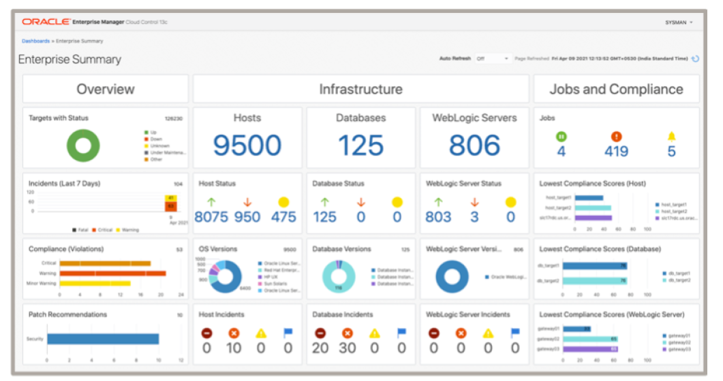The image size is (723, 381).
Task: Click hosts up count 8075
Action: coord(211,217)
